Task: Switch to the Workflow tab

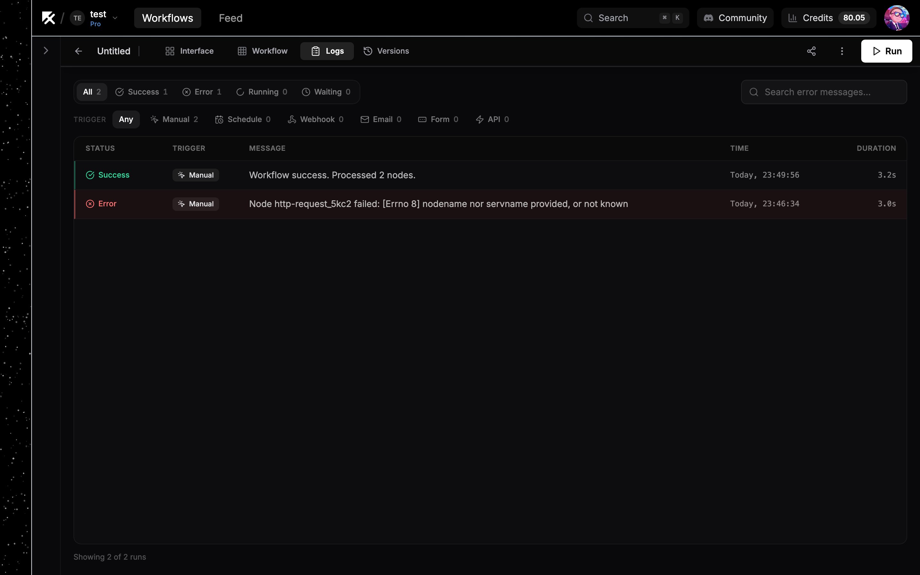Action: 263,51
